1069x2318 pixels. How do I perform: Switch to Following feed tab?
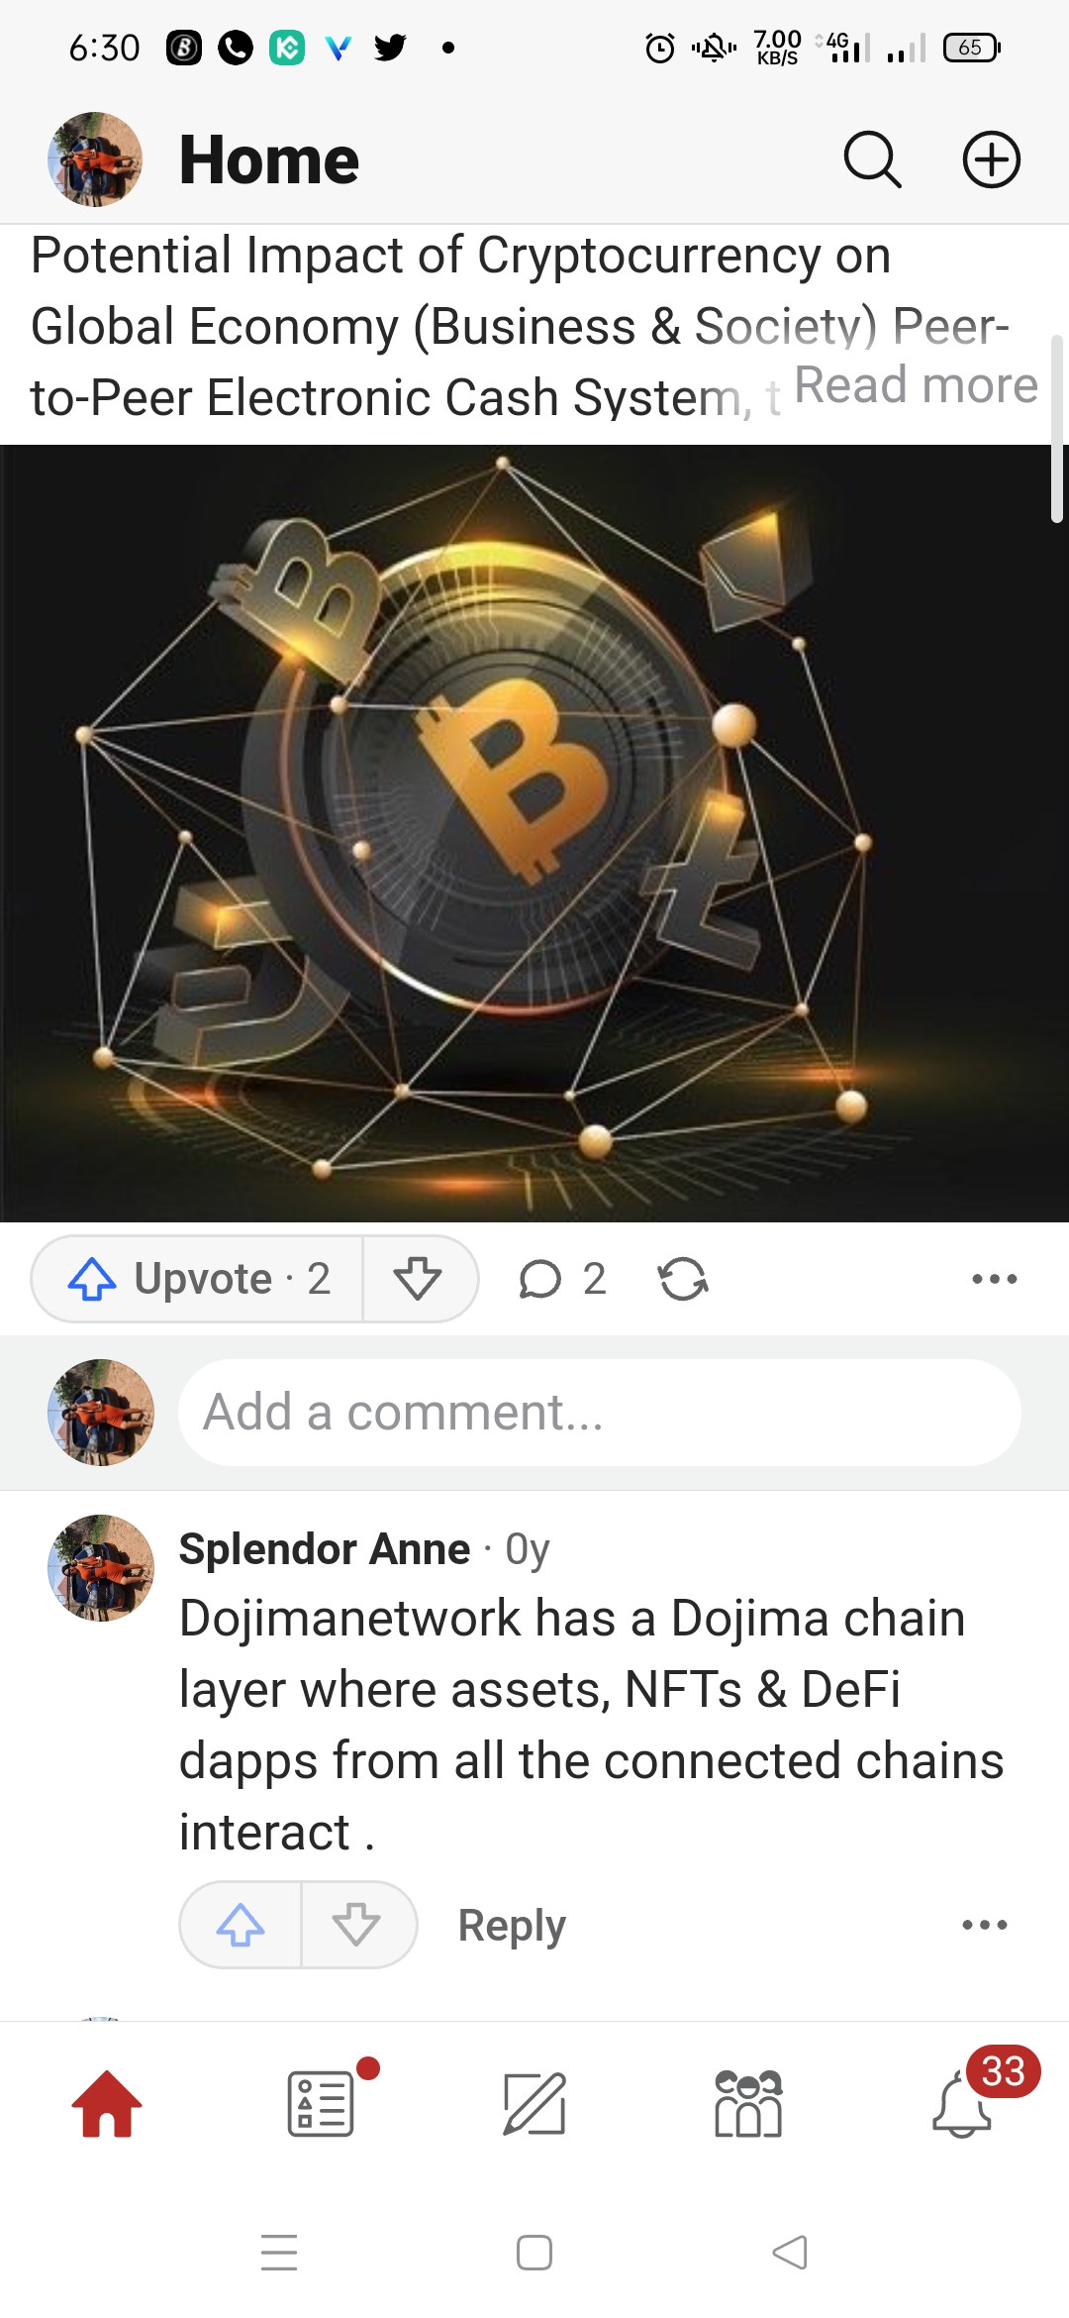[322, 2104]
